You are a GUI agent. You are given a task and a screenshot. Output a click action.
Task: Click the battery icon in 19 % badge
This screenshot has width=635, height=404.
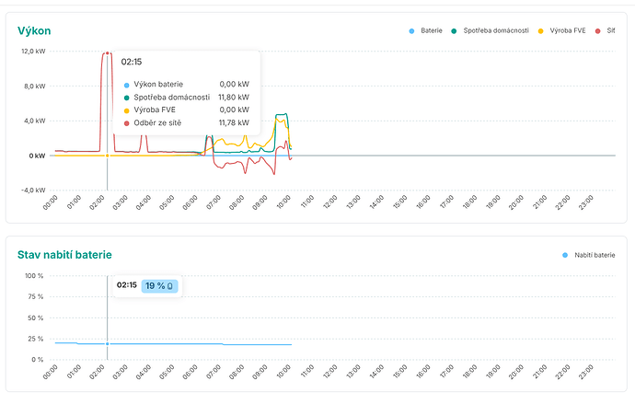tap(170, 286)
